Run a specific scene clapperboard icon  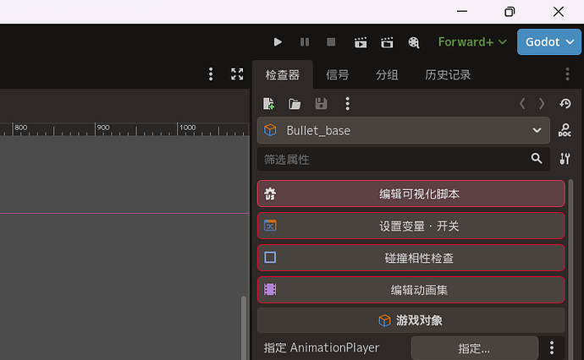point(387,42)
